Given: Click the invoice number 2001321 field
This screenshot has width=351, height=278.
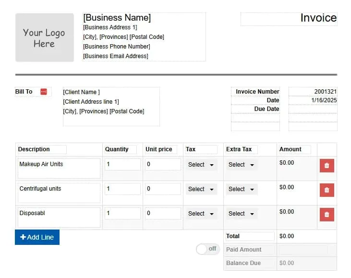Looking at the screenshot, I should click(313, 92).
